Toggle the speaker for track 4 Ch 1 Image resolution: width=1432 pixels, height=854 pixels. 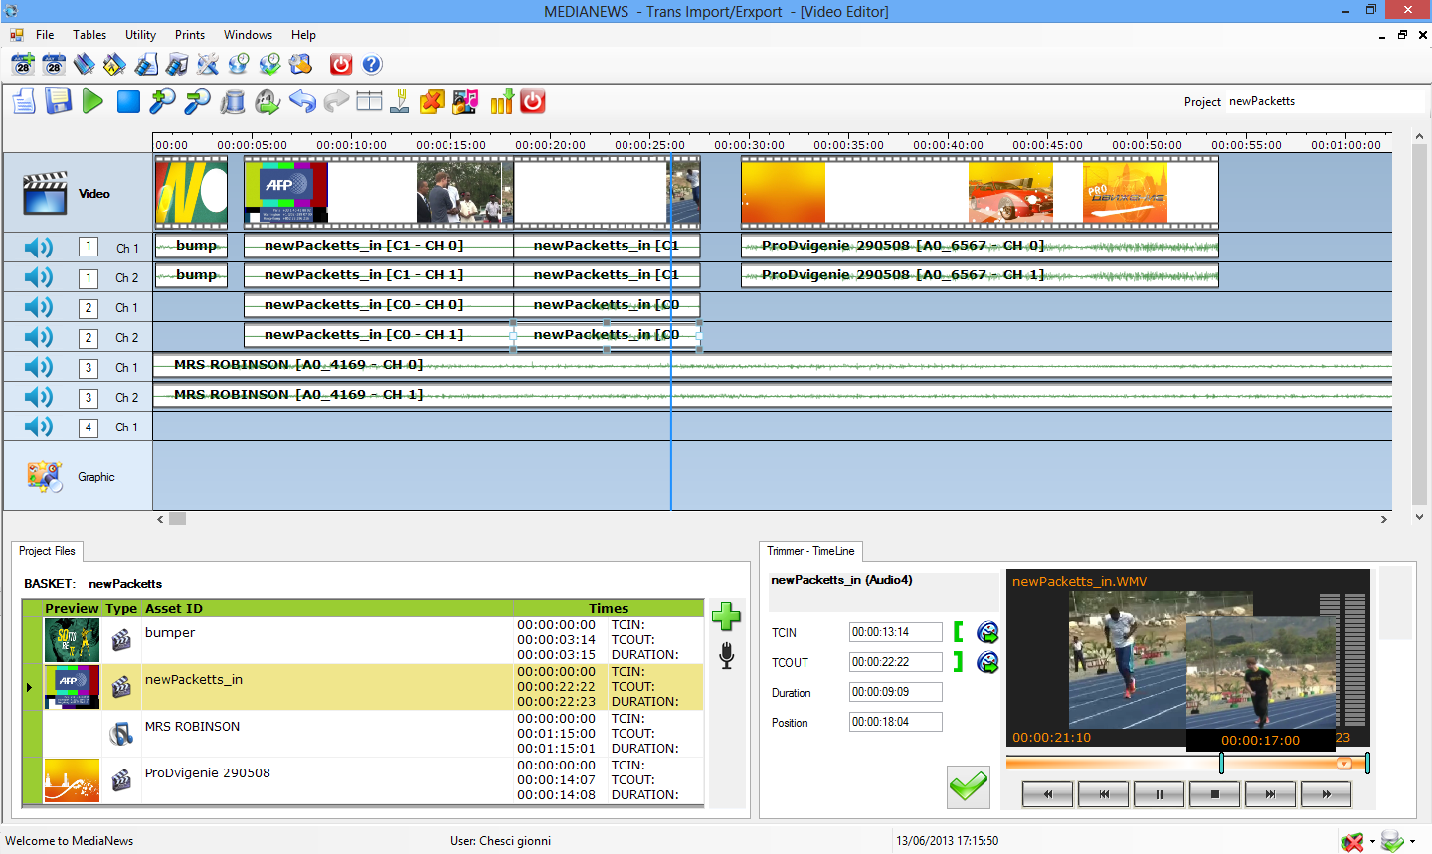tap(38, 427)
